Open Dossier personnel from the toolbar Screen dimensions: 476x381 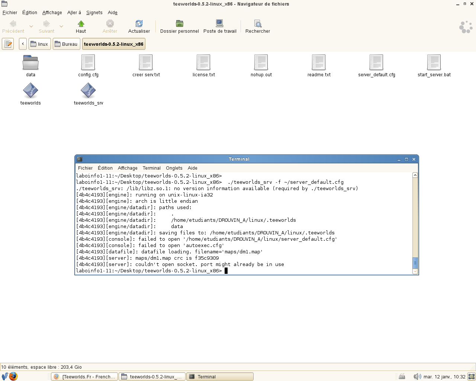[179, 25]
